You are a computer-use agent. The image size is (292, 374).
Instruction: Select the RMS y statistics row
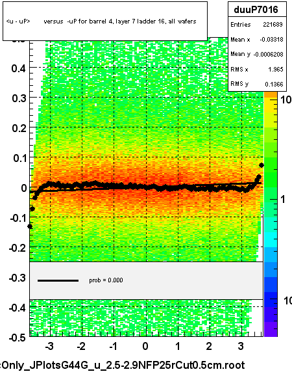(257, 84)
